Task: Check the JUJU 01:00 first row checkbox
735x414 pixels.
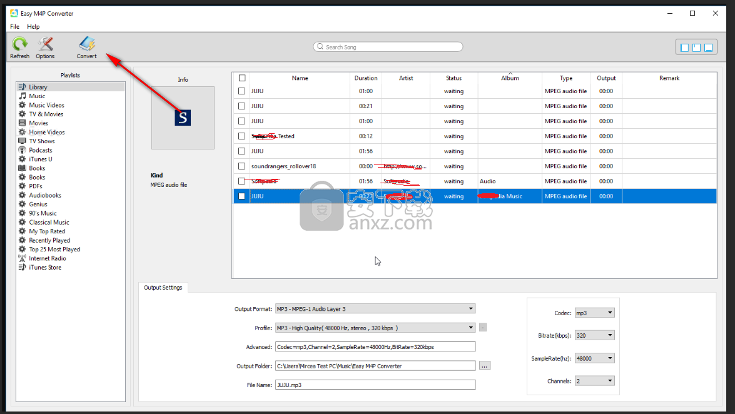Action: pos(242,91)
